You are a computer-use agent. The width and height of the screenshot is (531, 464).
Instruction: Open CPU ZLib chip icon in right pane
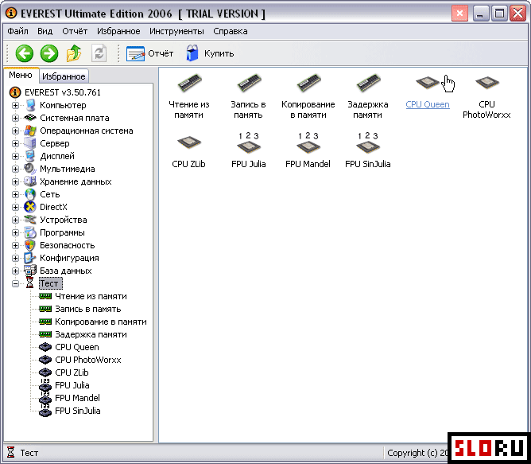click(189, 151)
